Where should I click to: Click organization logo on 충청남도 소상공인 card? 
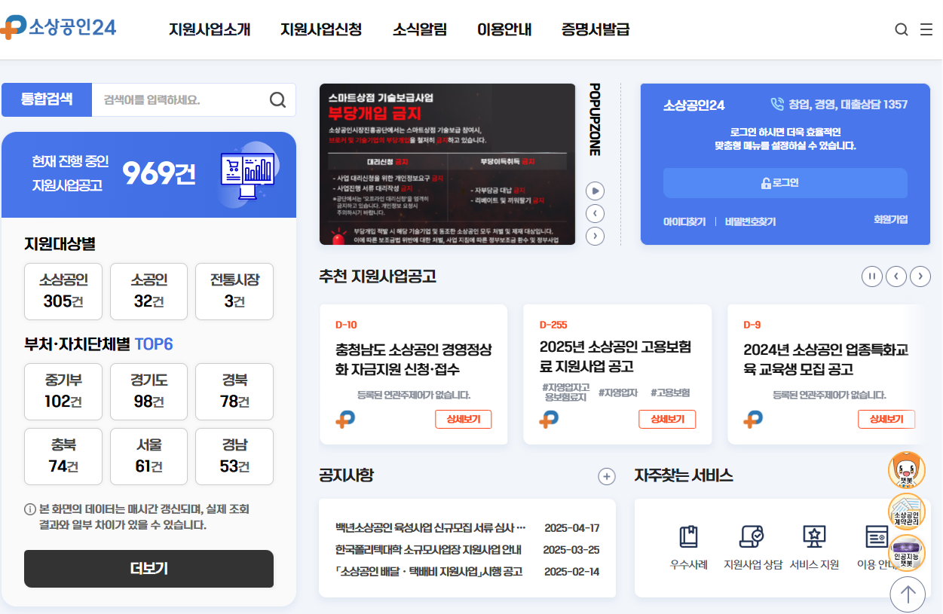(x=345, y=420)
